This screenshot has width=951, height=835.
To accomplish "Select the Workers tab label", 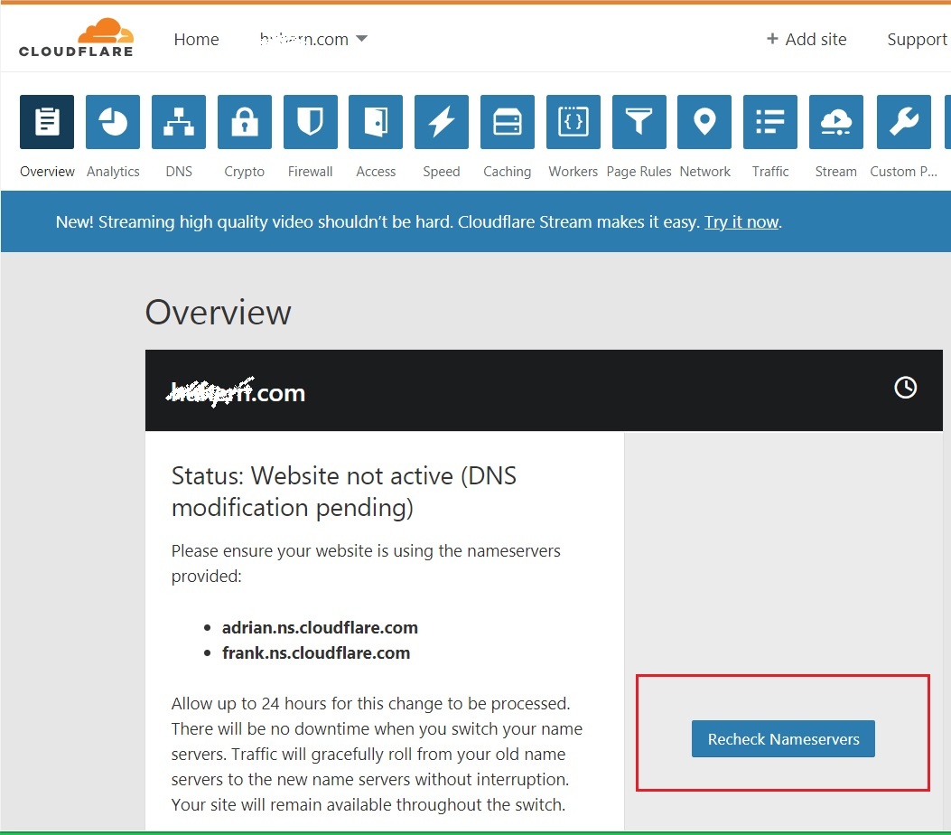I will pyautogui.click(x=573, y=172).
